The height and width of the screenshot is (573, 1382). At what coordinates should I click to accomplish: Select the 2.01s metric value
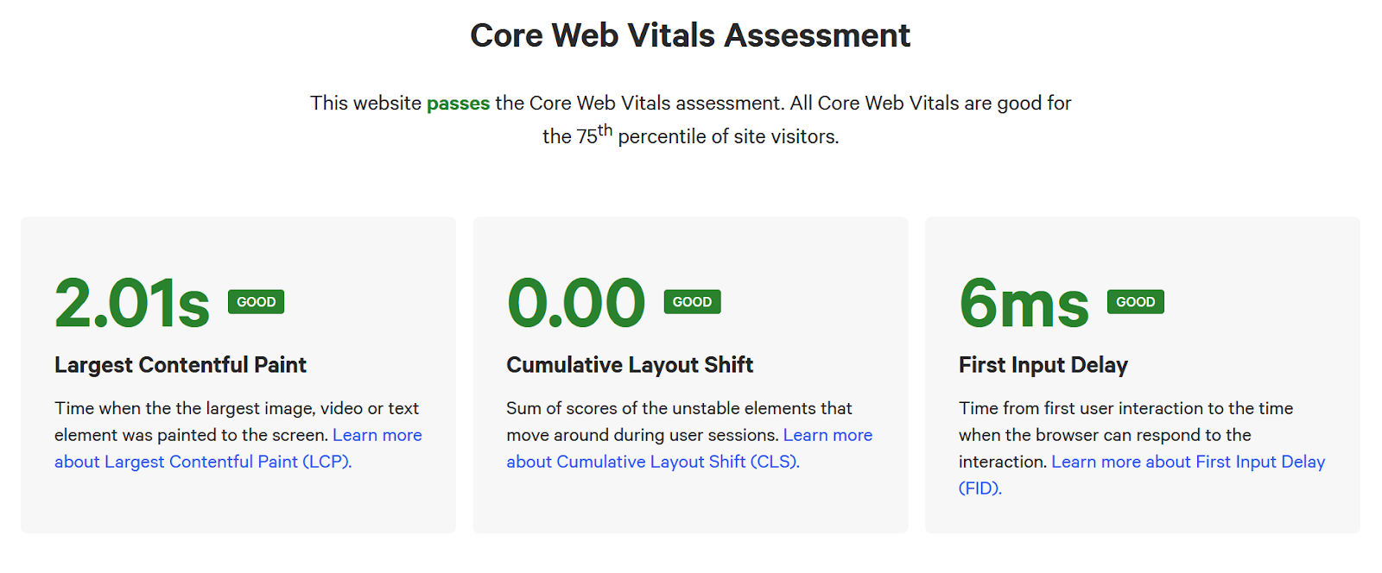132,304
